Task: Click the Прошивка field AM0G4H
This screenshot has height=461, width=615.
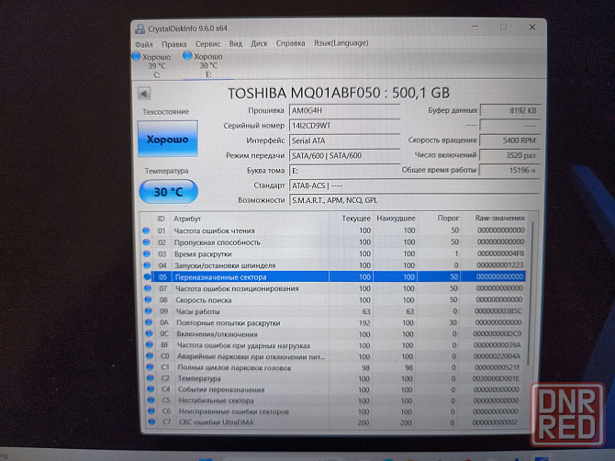Action: (344, 110)
